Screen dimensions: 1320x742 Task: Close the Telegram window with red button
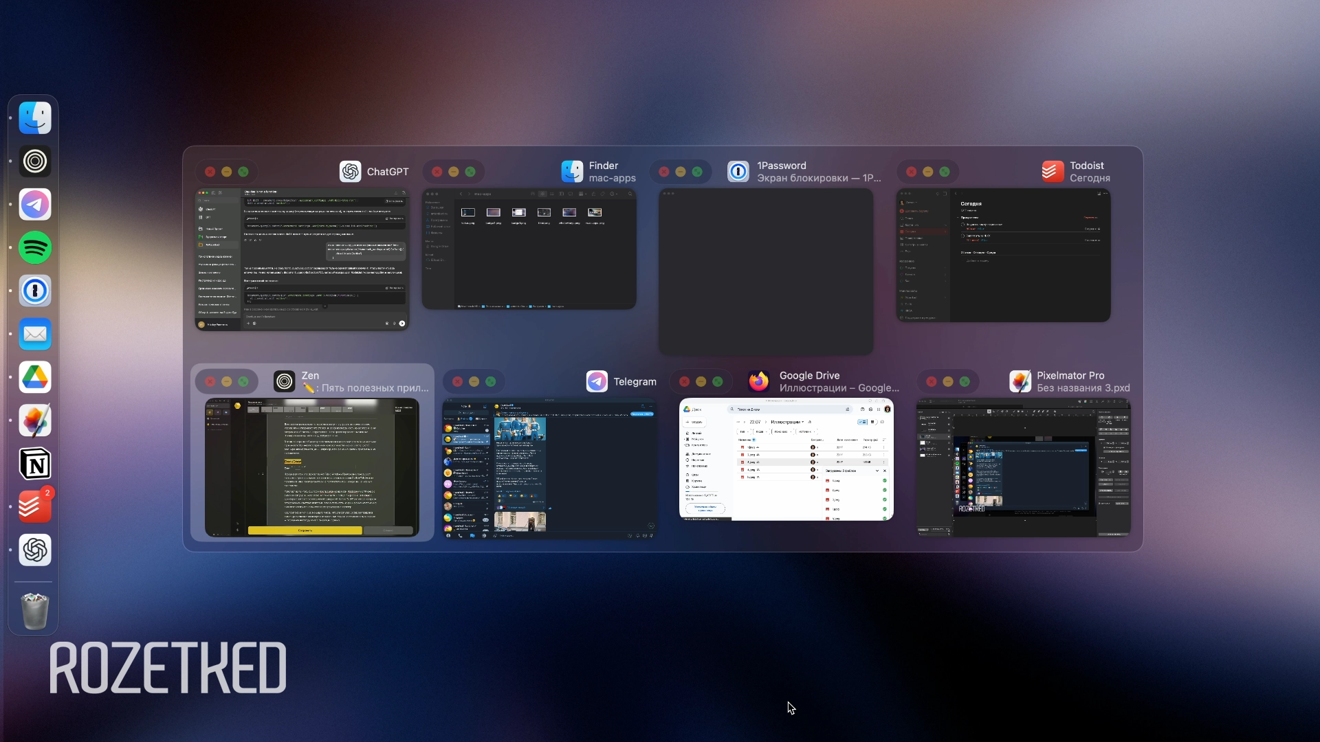457,381
